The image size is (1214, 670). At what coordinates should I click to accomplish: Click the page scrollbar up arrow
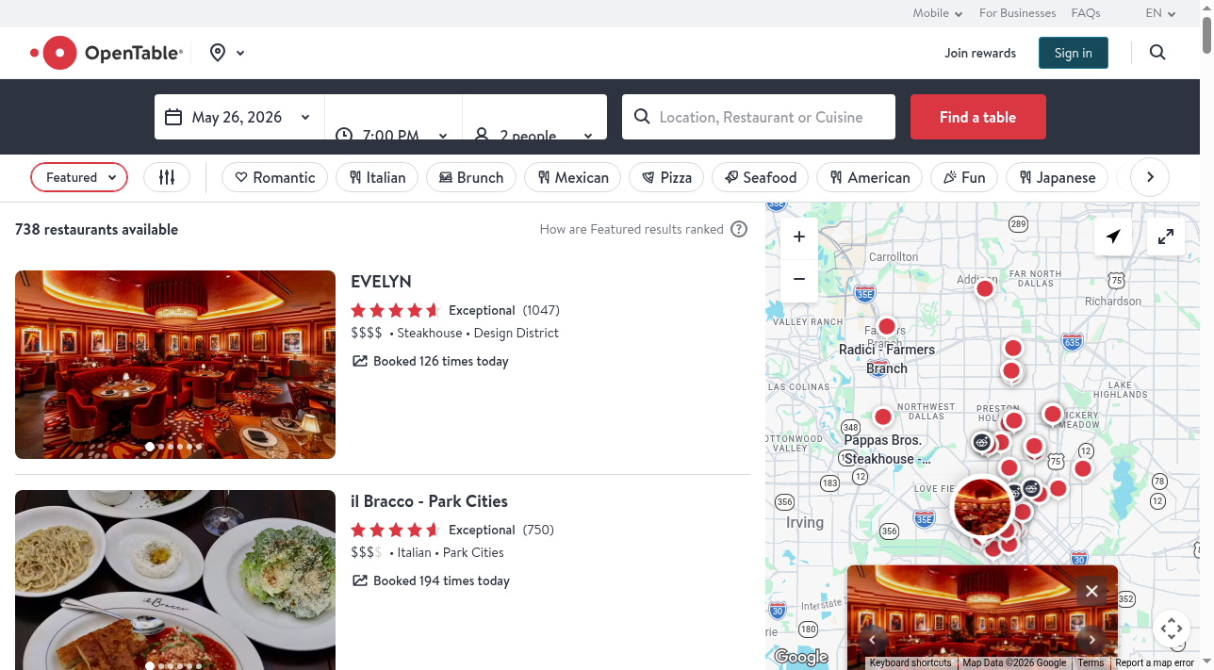[x=1206, y=8]
